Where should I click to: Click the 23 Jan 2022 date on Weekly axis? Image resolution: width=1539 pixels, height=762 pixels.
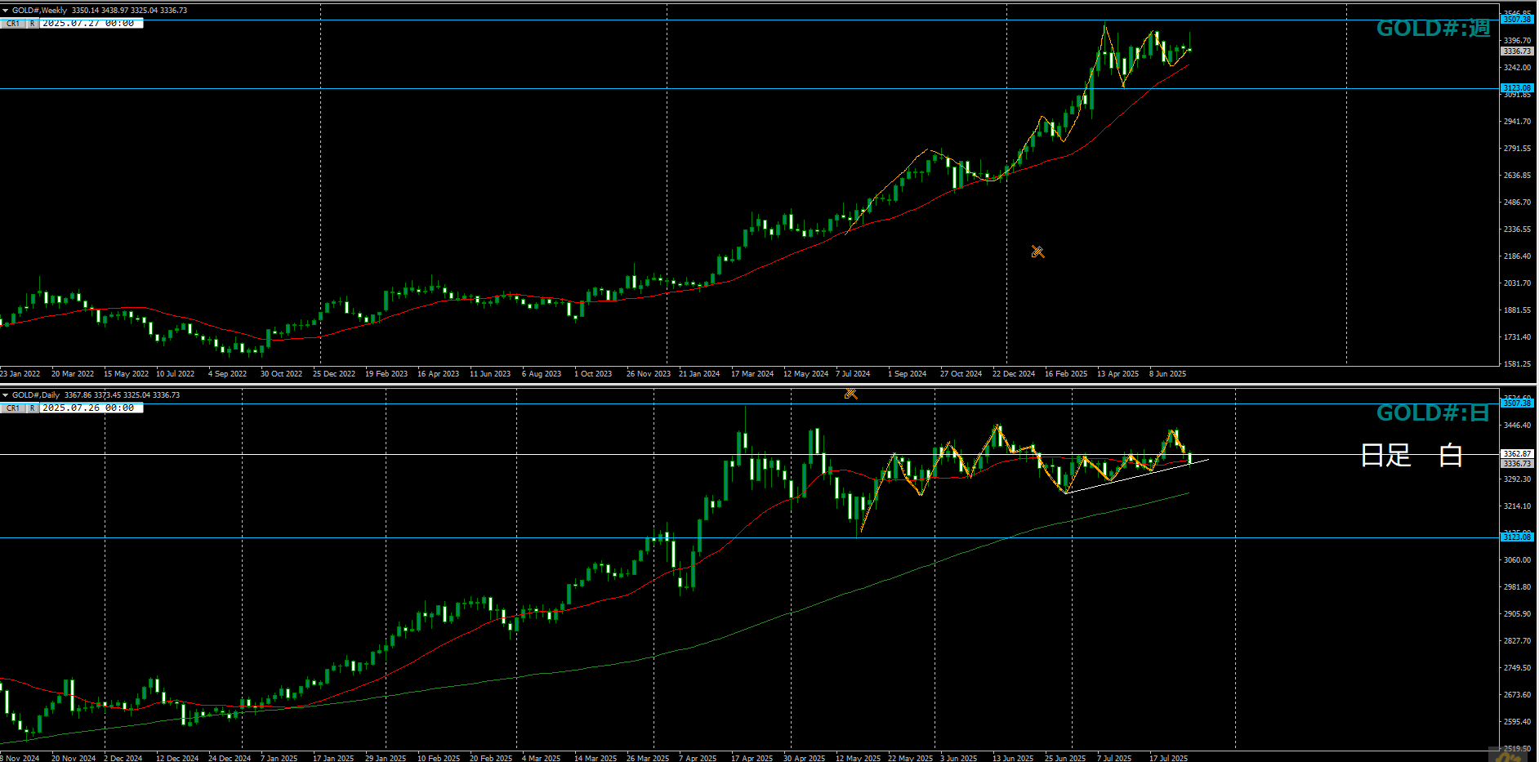20,374
